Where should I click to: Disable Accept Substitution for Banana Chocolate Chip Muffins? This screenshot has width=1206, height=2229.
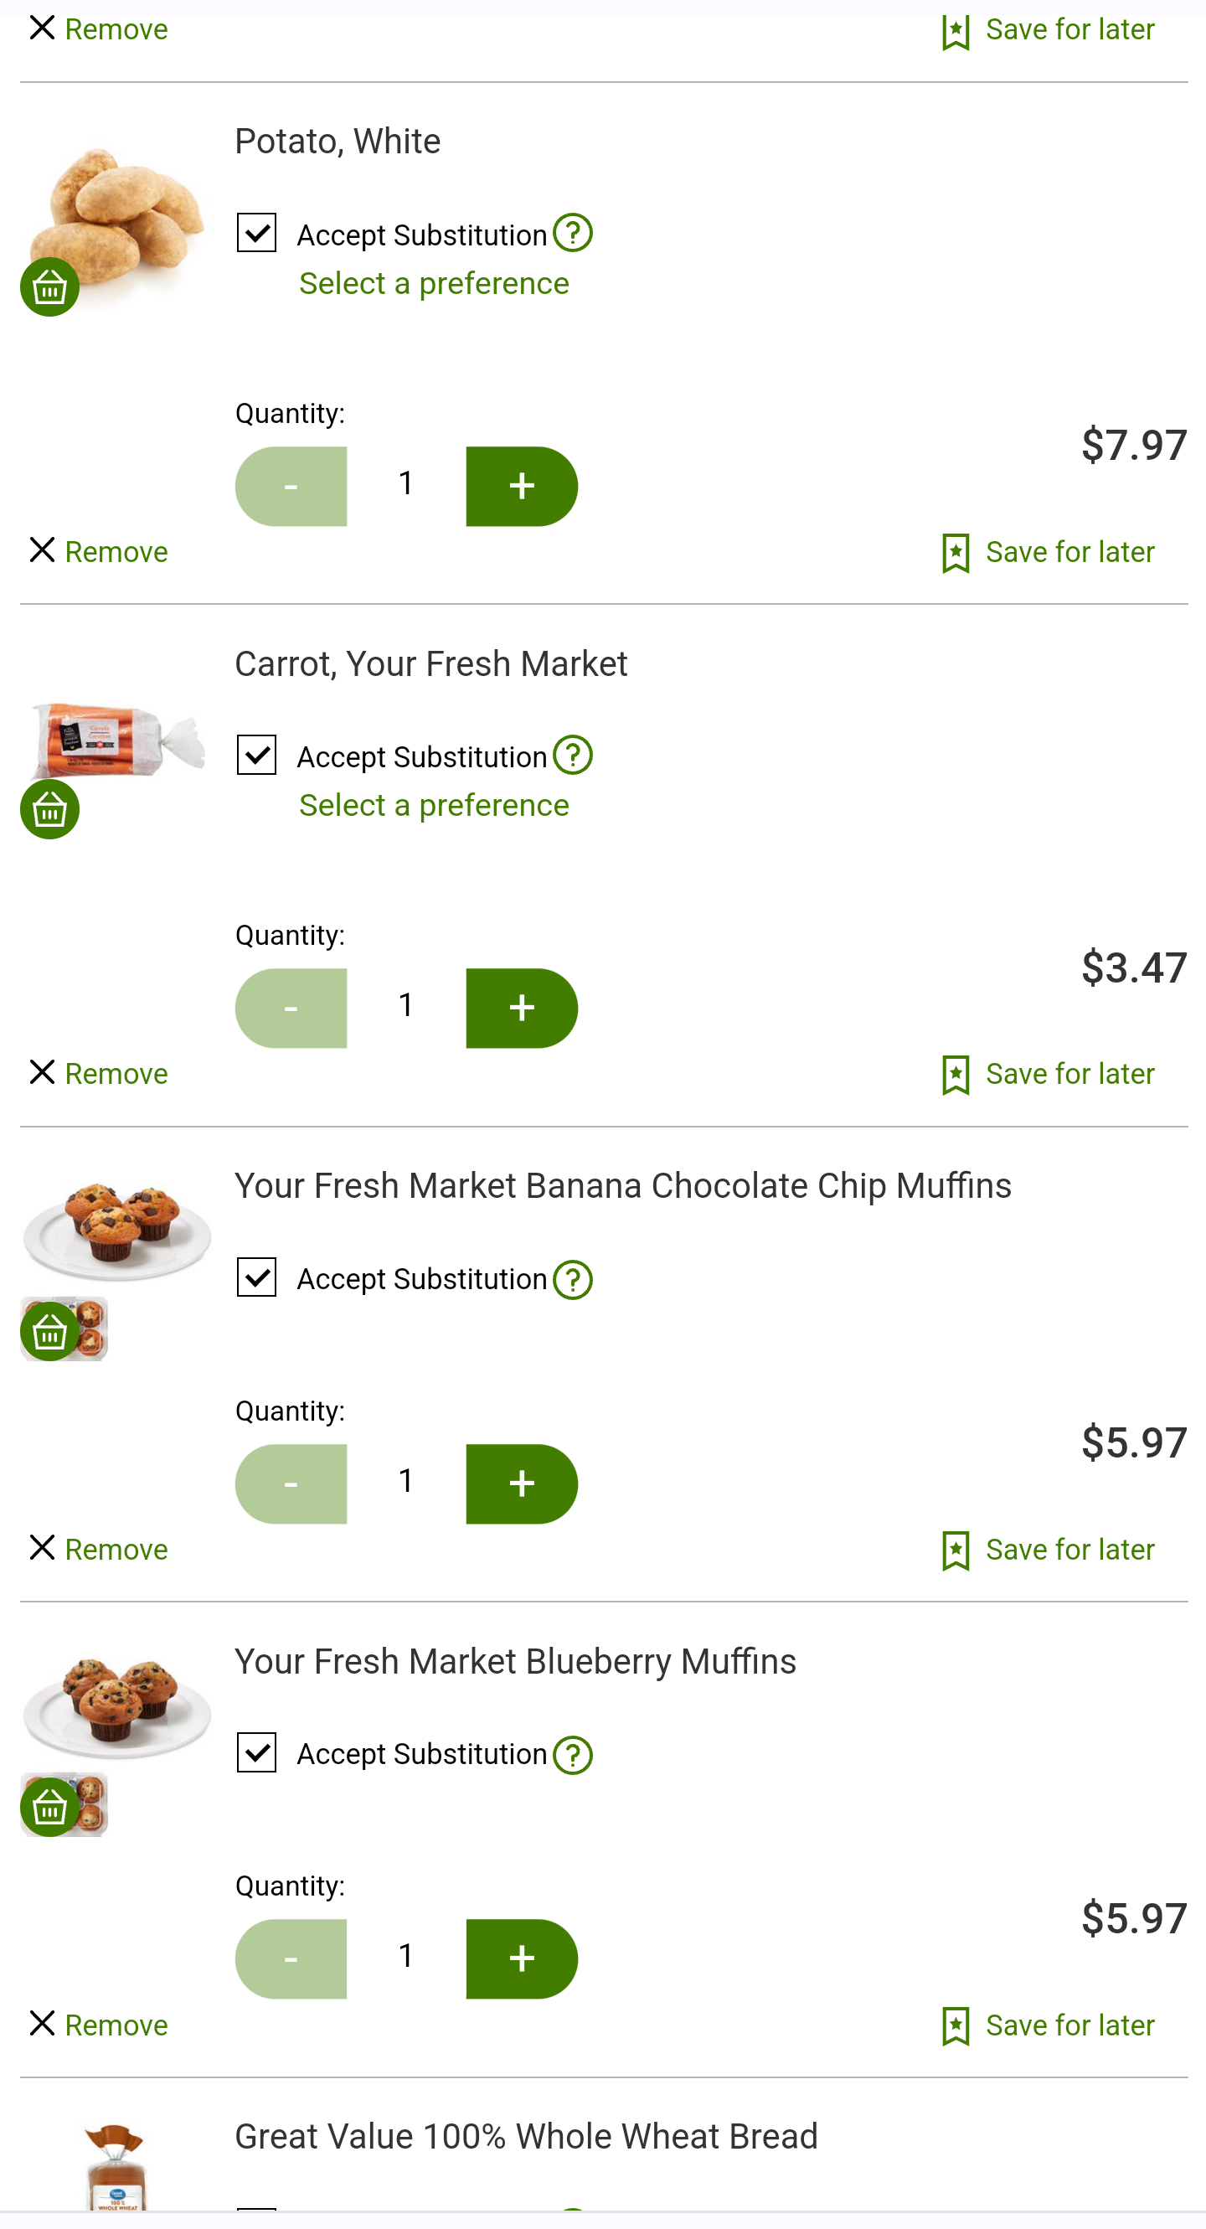(257, 1277)
